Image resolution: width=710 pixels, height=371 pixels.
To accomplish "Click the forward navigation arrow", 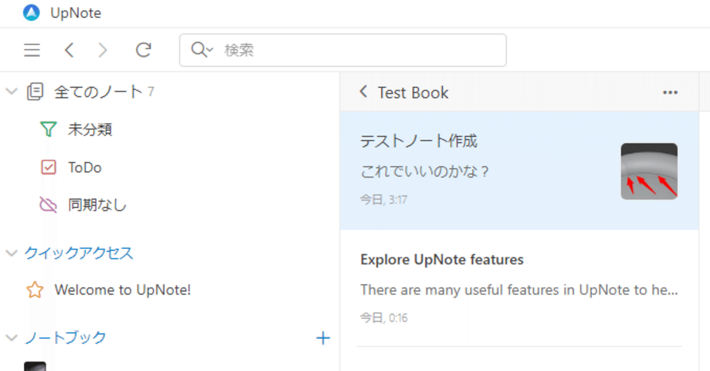I will coord(103,50).
